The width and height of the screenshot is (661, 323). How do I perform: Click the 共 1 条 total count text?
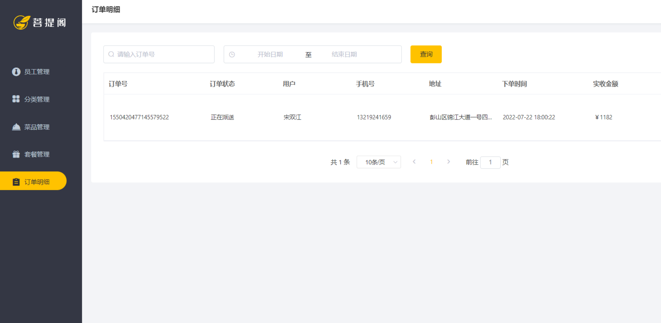click(340, 162)
